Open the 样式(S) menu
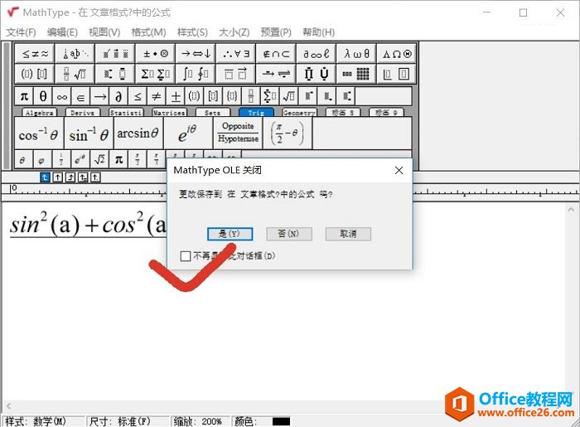 (192, 32)
